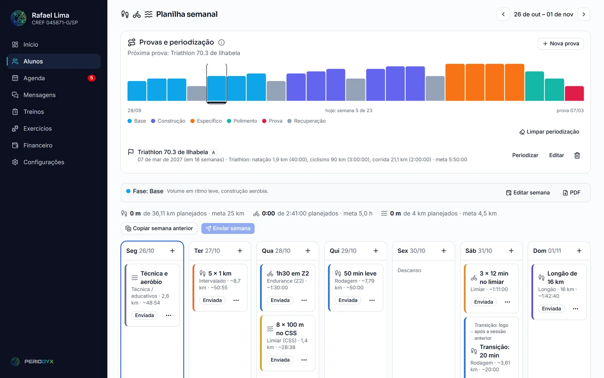Open Agenda in sidebar

54,78
